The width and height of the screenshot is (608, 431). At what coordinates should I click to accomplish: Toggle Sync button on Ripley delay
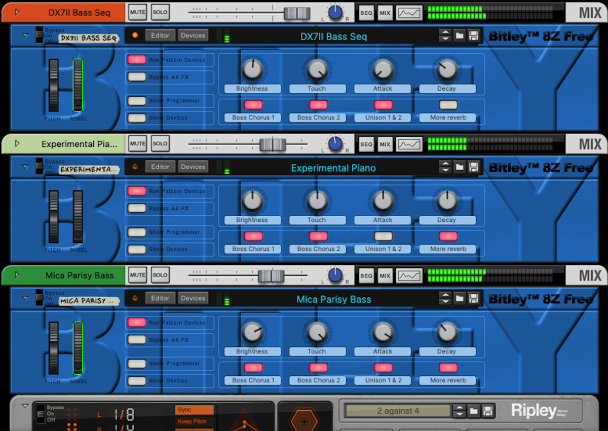click(195, 410)
